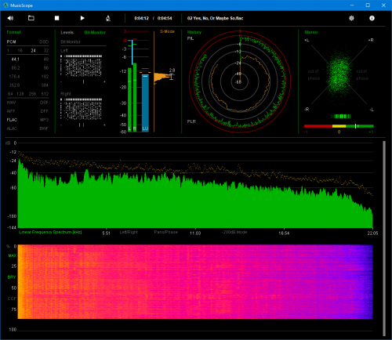Screen dimensions: 392x340
Task: Mute audio with the speaker icon
Action: coord(10,18)
